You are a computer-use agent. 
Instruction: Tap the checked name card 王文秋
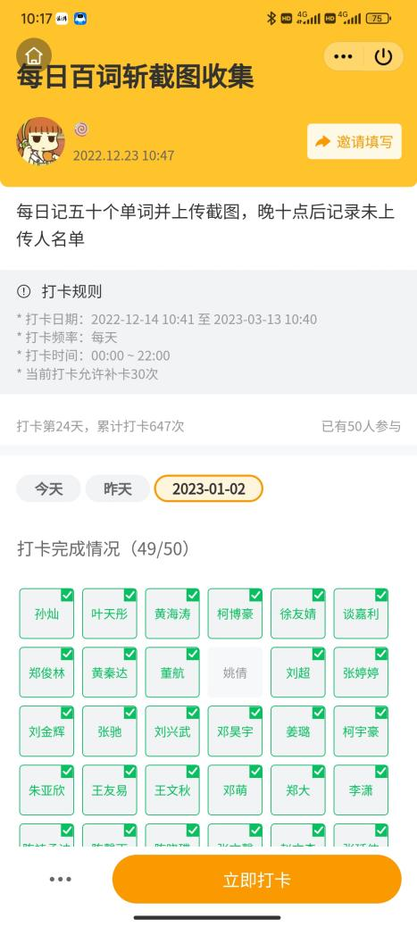(x=172, y=790)
